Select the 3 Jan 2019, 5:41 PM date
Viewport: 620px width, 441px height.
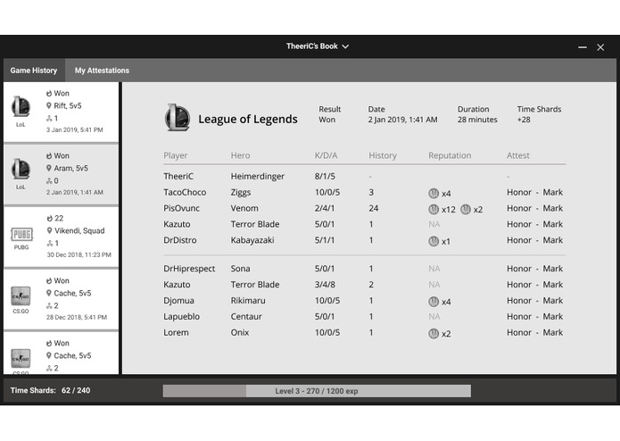click(74, 129)
